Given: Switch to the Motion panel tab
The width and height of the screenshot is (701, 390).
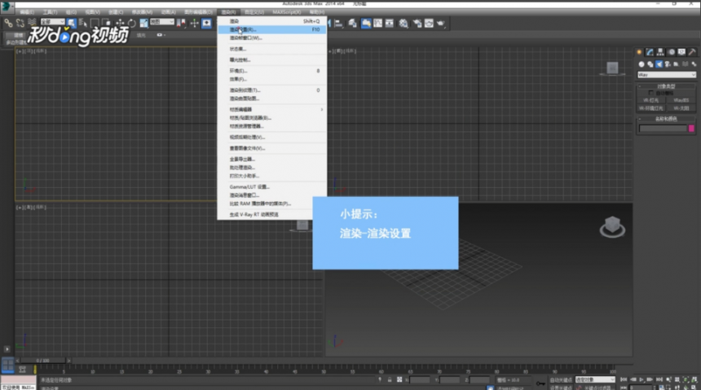Looking at the screenshot, I should (x=671, y=52).
